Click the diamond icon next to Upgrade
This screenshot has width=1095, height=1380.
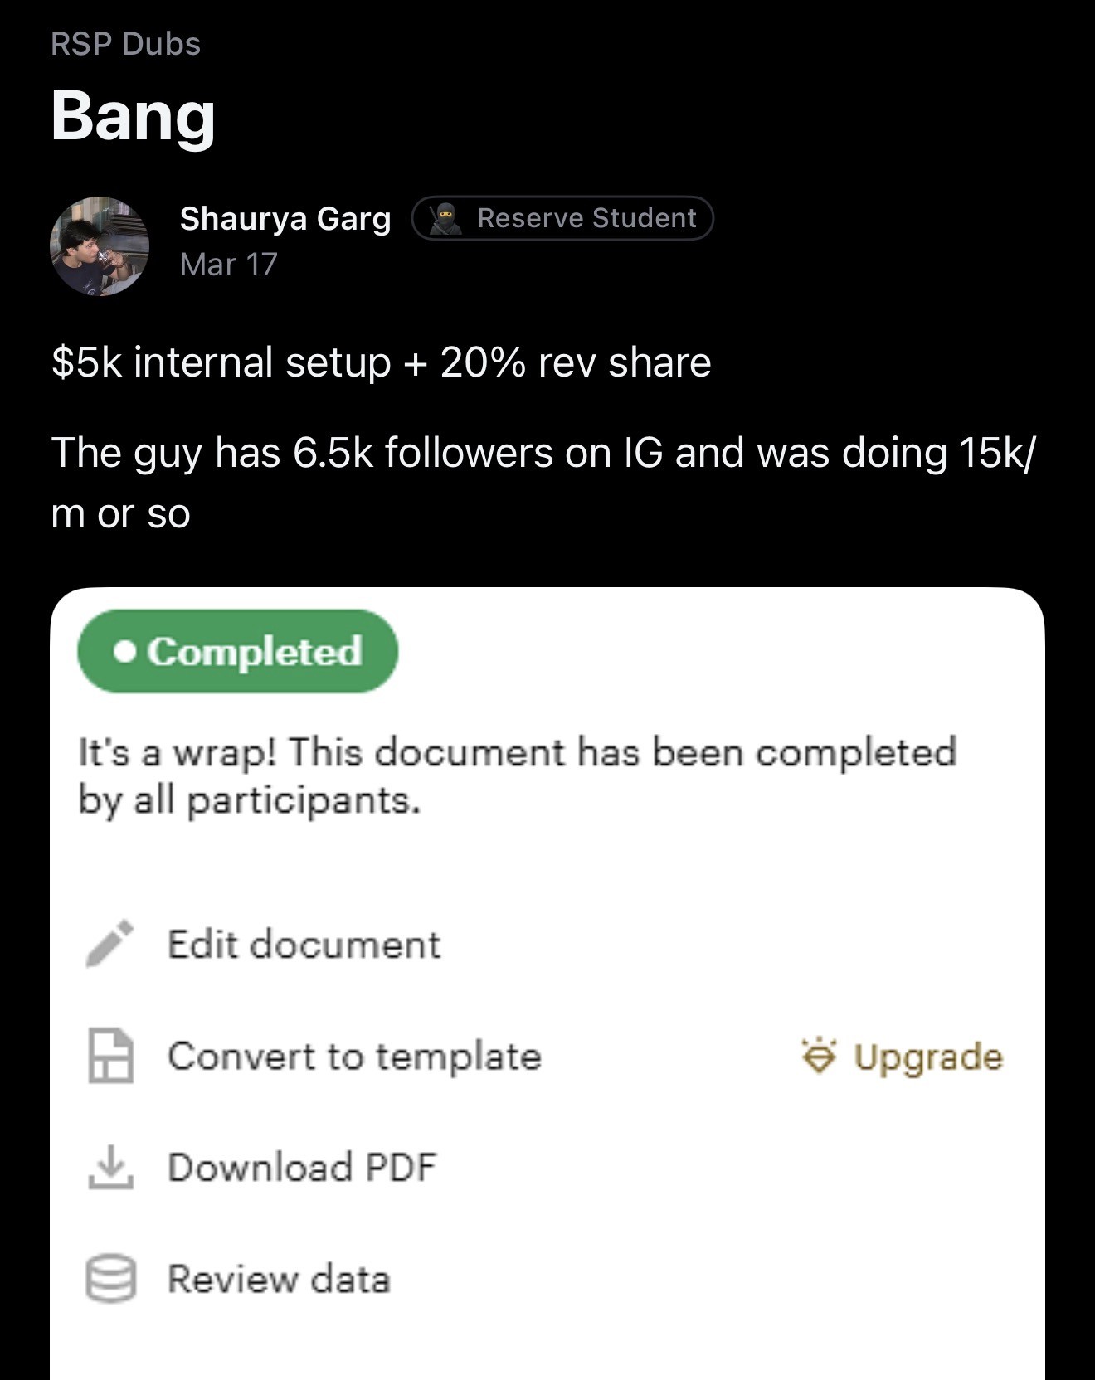pyautogui.click(x=819, y=1056)
